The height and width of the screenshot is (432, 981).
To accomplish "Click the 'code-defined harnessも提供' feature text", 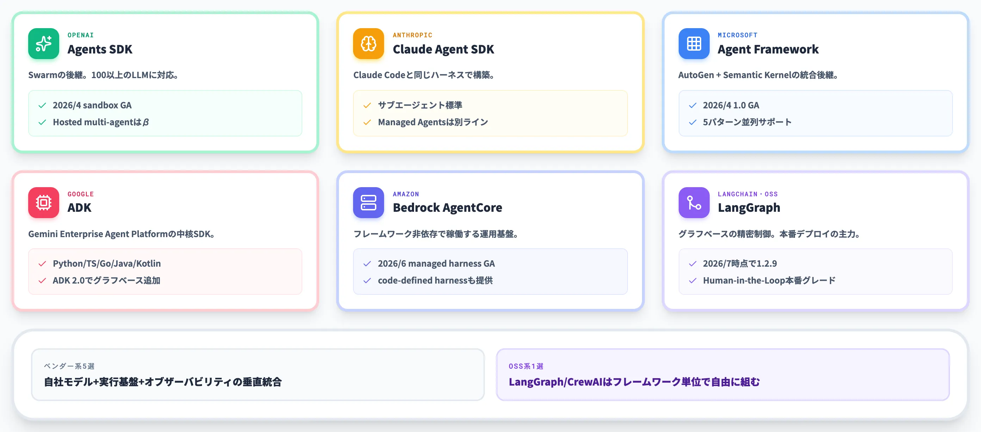I will point(435,281).
